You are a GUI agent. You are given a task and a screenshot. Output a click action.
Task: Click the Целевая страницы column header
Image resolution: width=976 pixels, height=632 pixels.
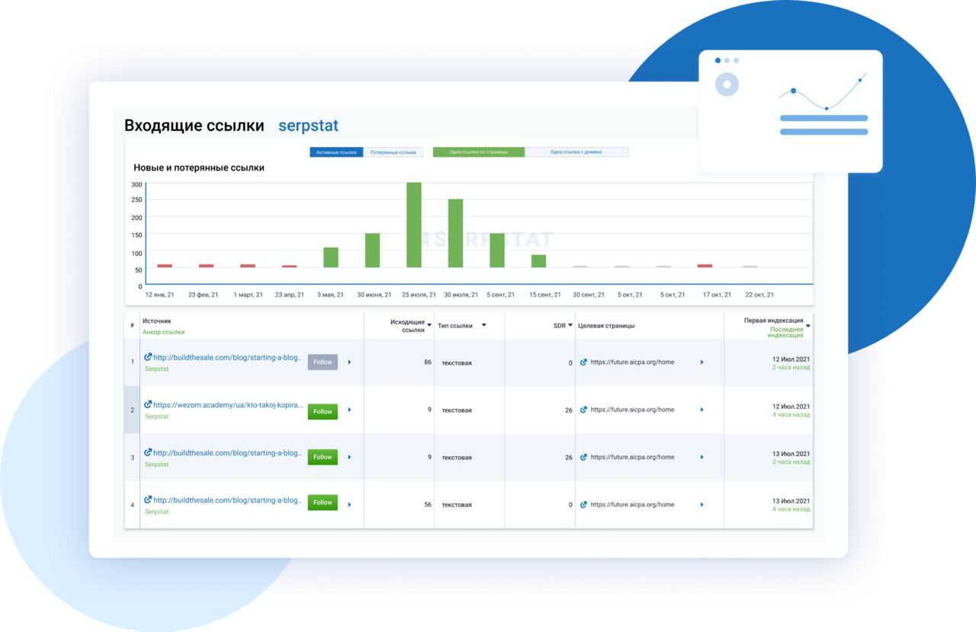606,326
